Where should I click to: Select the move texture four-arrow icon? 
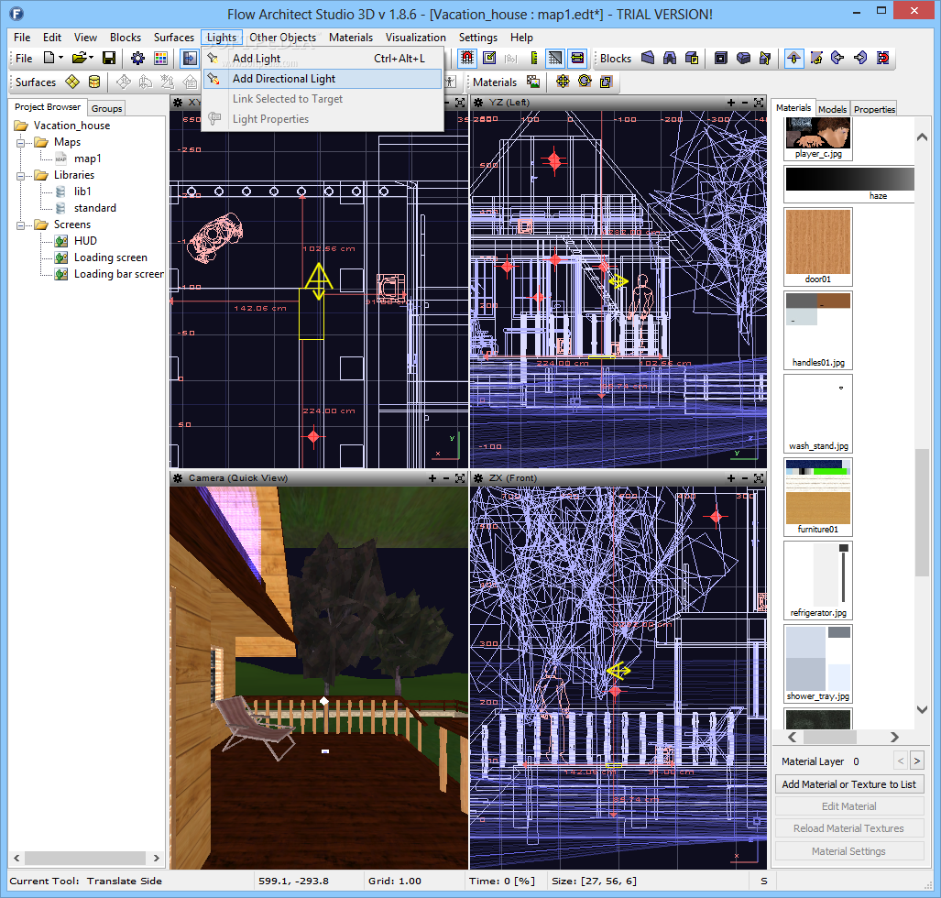click(x=563, y=82)
